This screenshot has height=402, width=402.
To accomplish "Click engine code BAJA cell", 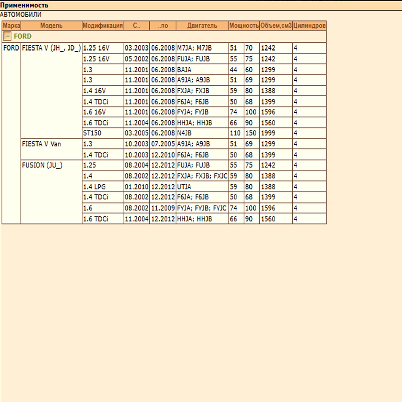I will 184,70.
